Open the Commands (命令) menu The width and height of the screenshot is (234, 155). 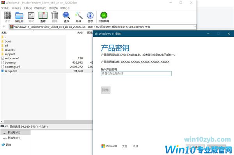(16, 8)
